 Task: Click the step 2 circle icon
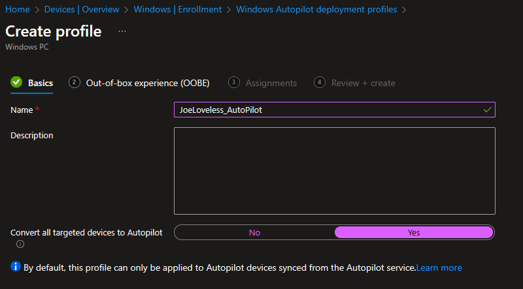pos(75,82)
